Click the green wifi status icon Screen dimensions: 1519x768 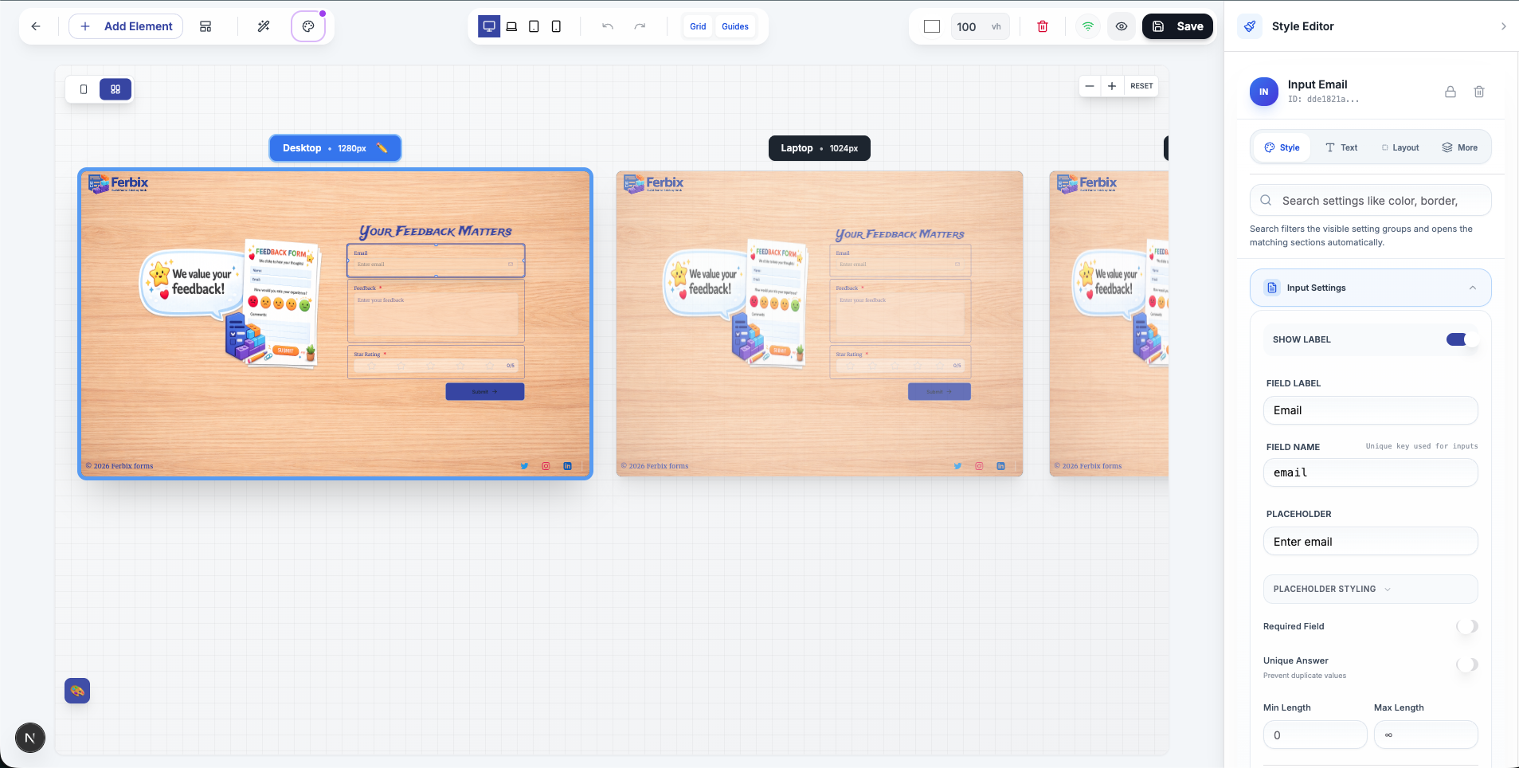(1088, 26)
